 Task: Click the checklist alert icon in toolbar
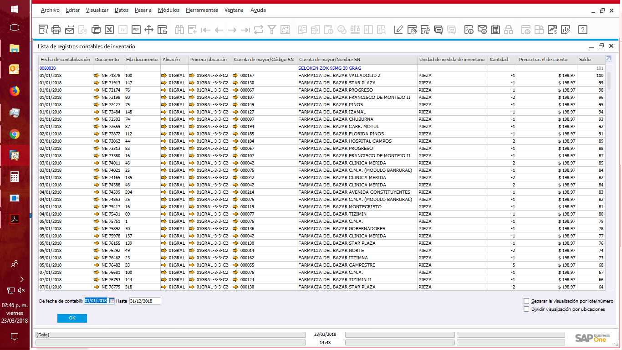coord(469,30)
